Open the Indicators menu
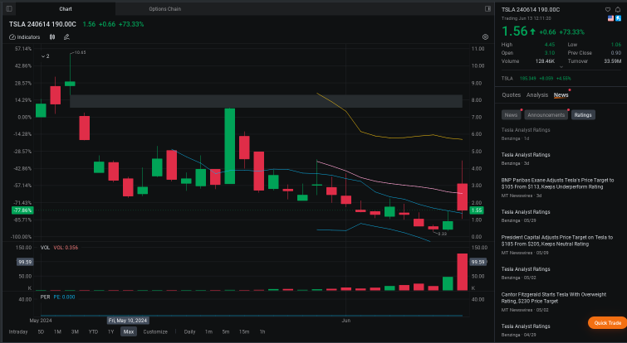 click(x=25, y=37)
